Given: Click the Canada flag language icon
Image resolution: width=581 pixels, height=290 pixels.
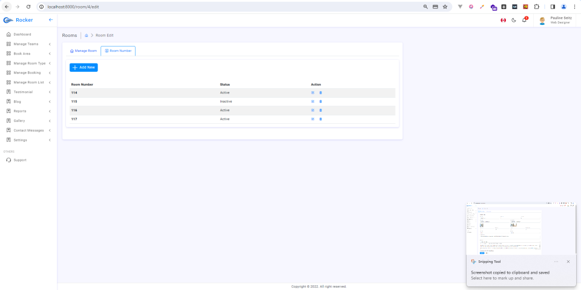Looking at the screenshot, I should [x=503, y=21].
